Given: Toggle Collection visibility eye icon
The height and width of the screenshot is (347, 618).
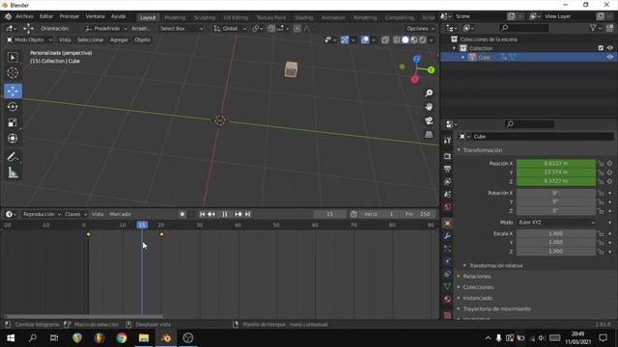Looking at the screenshot, I should tap(609, 48).
